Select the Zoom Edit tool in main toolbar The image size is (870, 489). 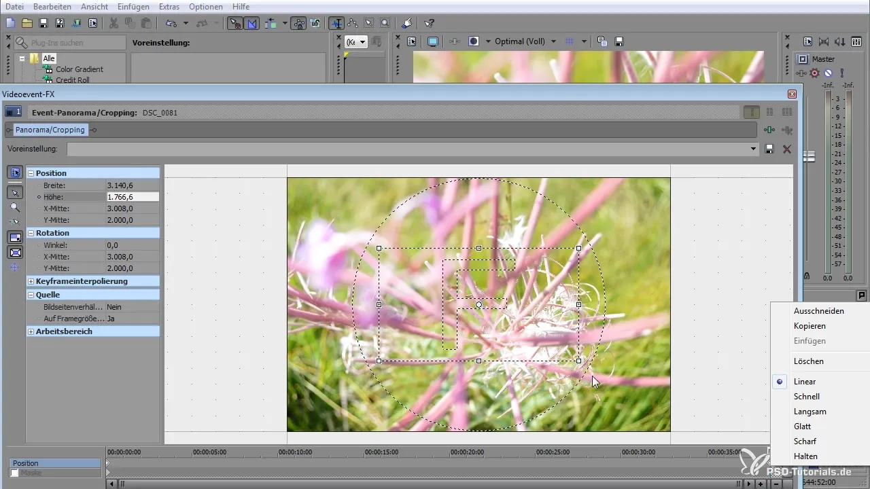pos(385,23)
